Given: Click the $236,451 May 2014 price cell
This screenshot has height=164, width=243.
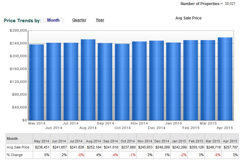Looking at the screenshot, I should click(42, 147).
